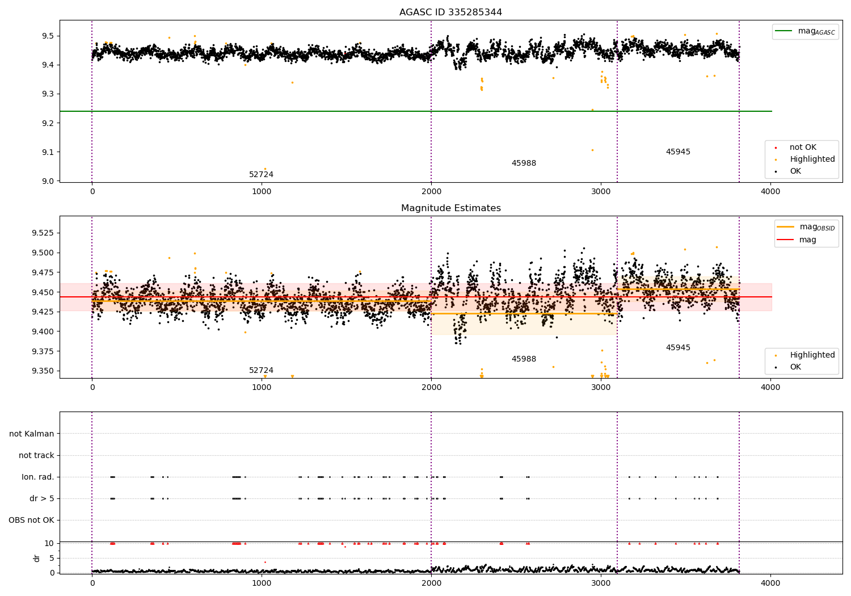Viewport: 851px width, 596px height.
Task: Click the title 'AGASC ID 335285344'
Action: pyautogui.click(x=450, y=12)
